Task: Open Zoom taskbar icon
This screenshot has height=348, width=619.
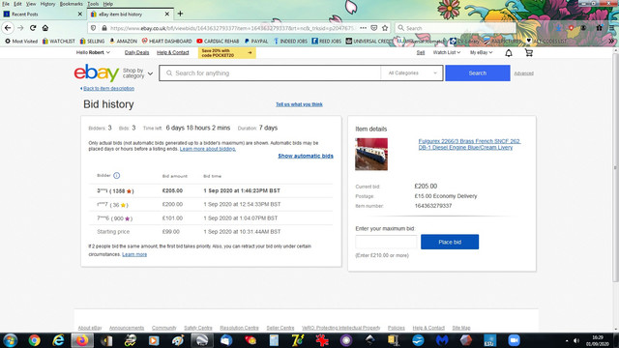Action: (514, 340)
